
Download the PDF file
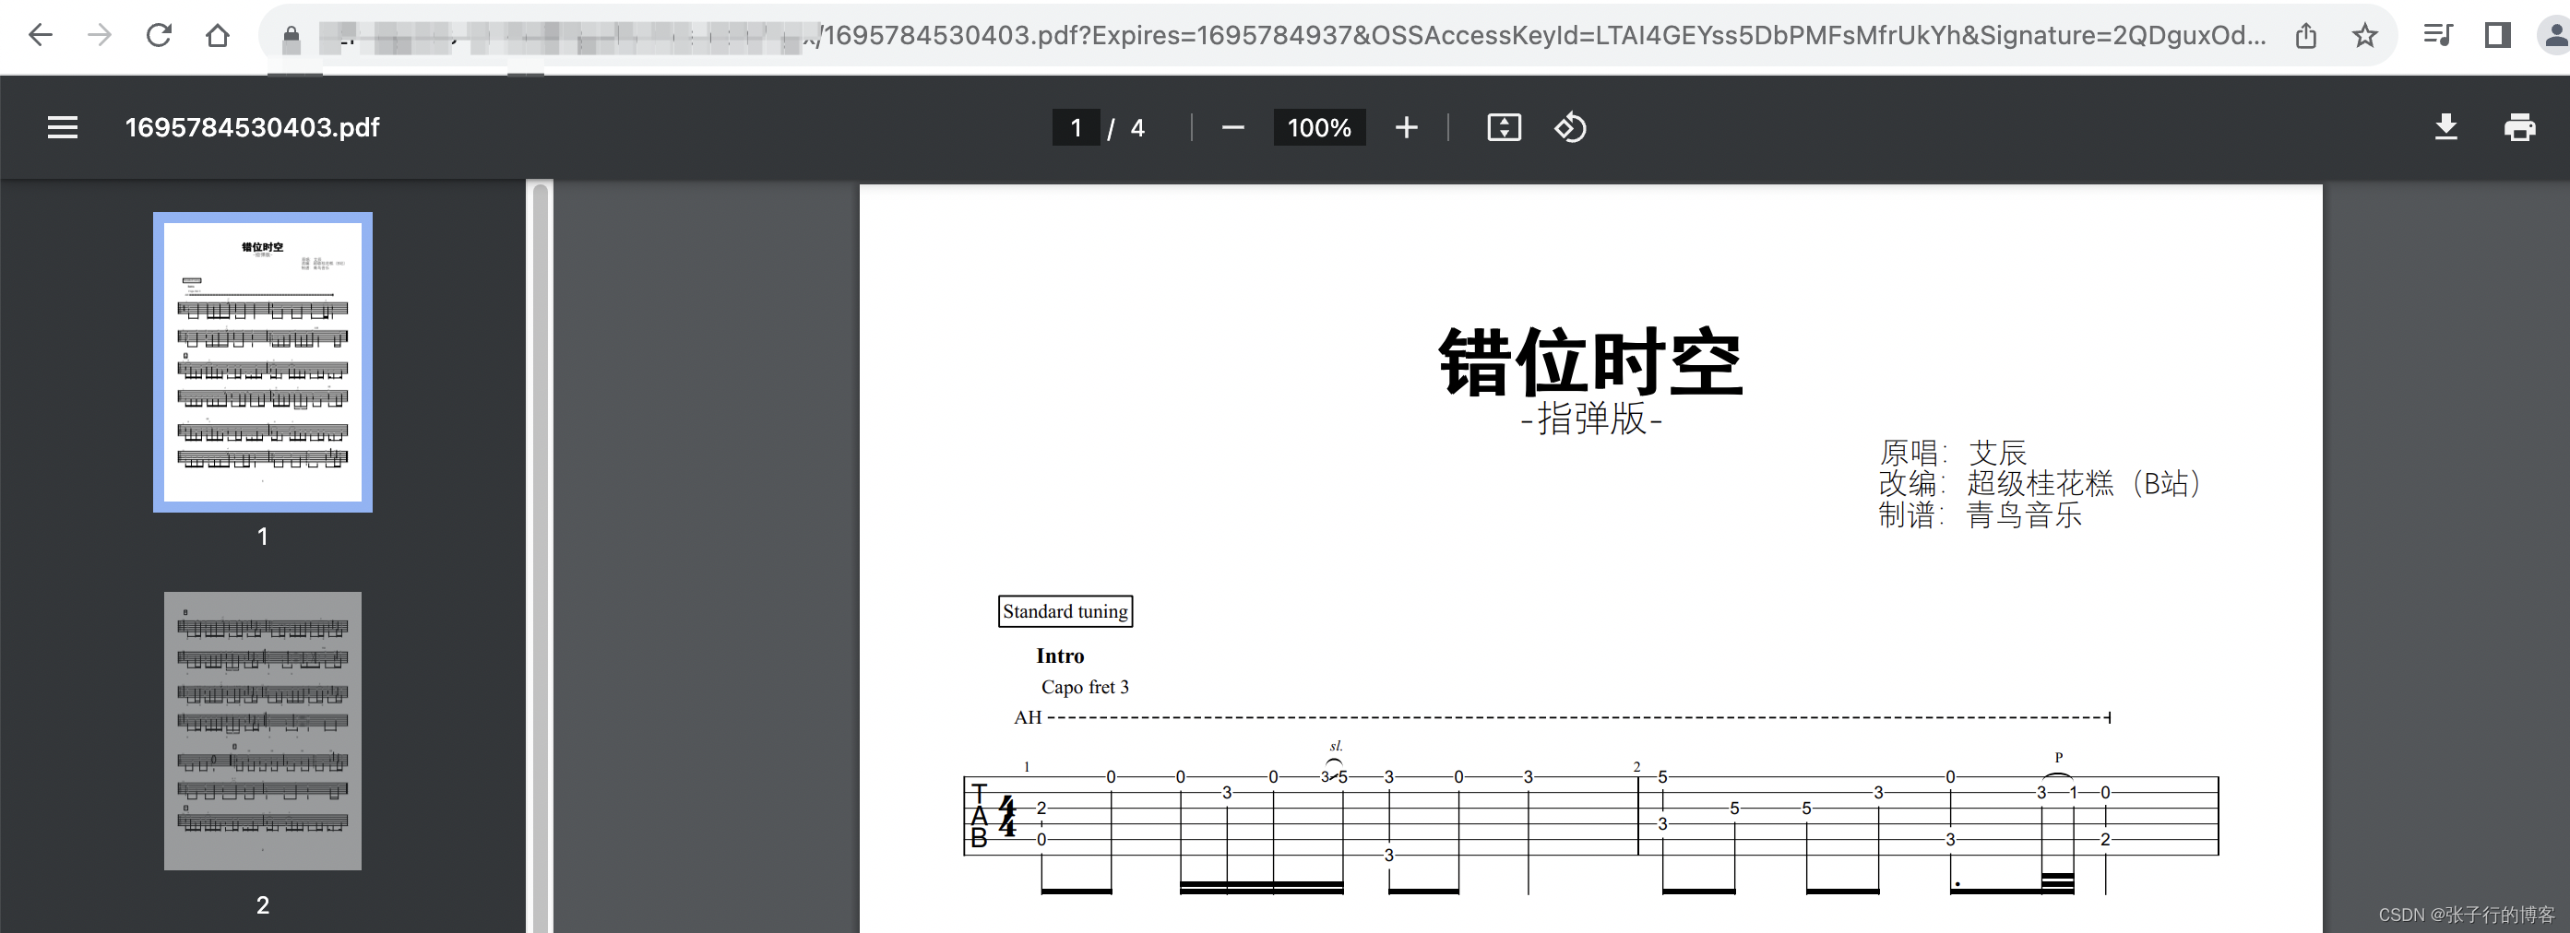click(x=2446, y=127)
